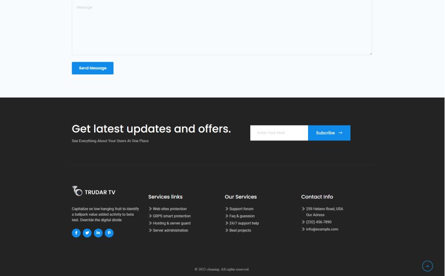Open Server administration link
This screenshot has width=445, height=276.
(170, 230)
